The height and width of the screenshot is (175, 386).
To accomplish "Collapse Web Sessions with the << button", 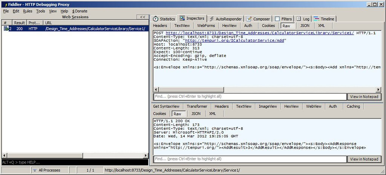I will 142,17.
